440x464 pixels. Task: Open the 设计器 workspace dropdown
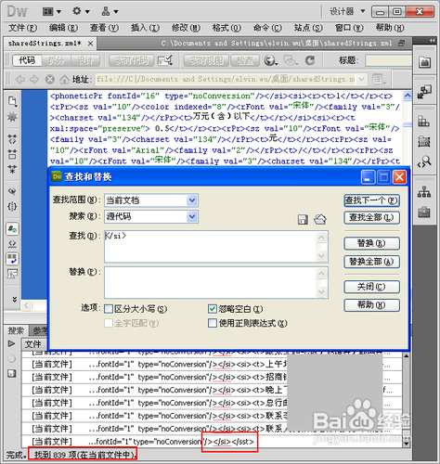click(347, 12)
